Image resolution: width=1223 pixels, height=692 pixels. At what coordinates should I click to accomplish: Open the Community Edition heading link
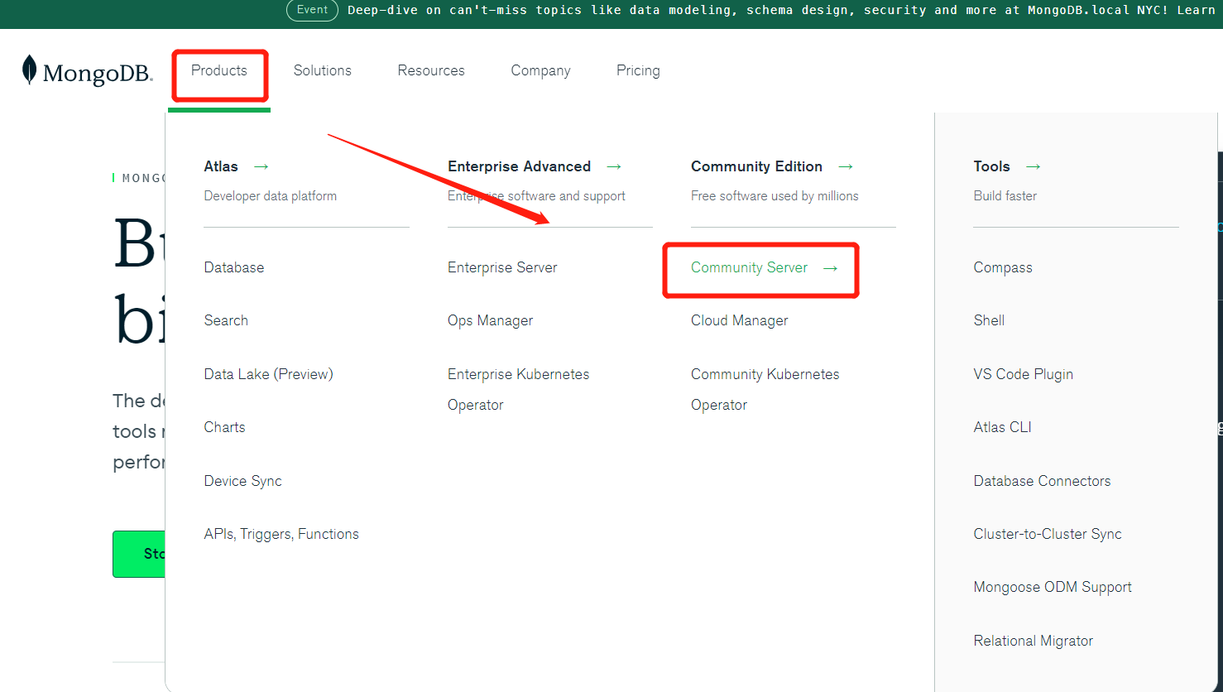point(756,166)
